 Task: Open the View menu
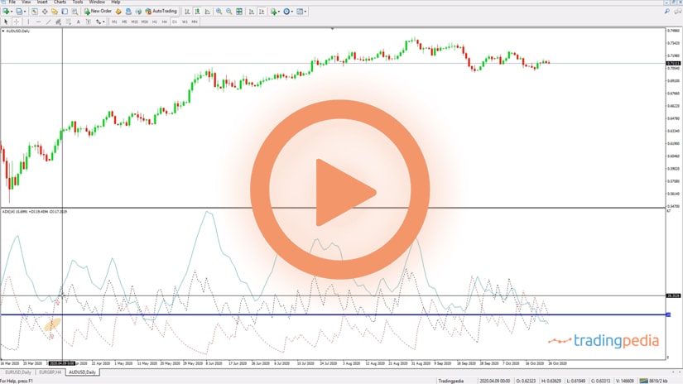[x=26, y=2]
